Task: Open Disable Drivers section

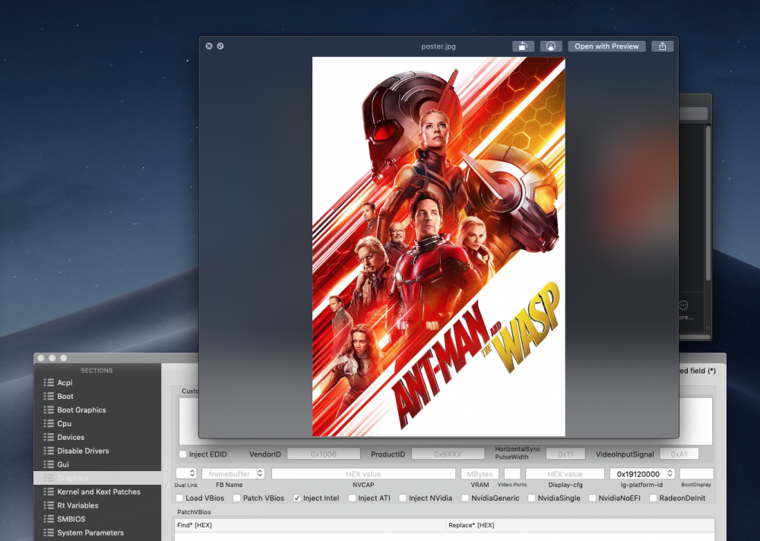Action: pyautogui.click(x=97, y=451)
